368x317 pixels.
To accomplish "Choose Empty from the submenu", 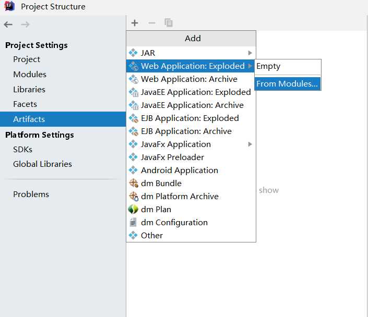I will (x=288, y=66).
